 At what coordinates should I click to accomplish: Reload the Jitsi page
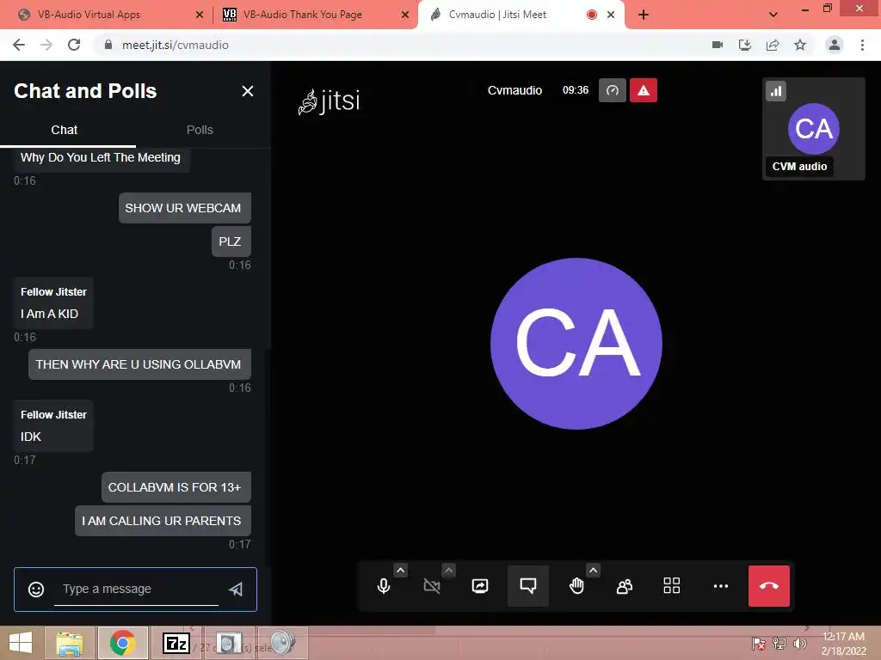pyautogui.click(x=74, y=45)
